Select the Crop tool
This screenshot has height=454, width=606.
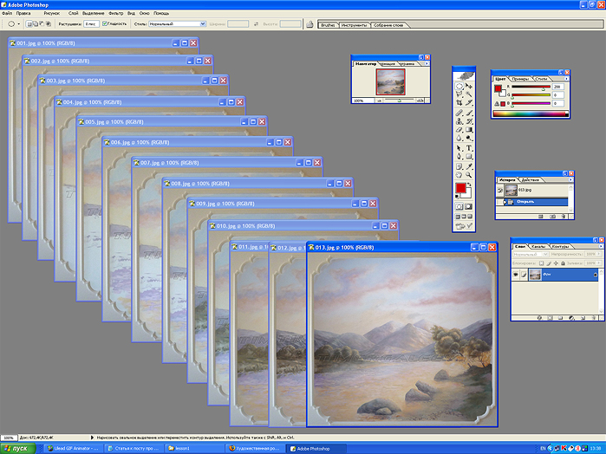(x=459, y=103)
